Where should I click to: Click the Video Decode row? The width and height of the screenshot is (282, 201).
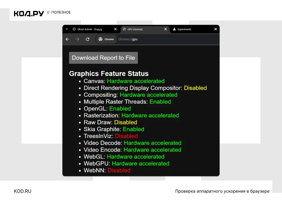(133, 143)
